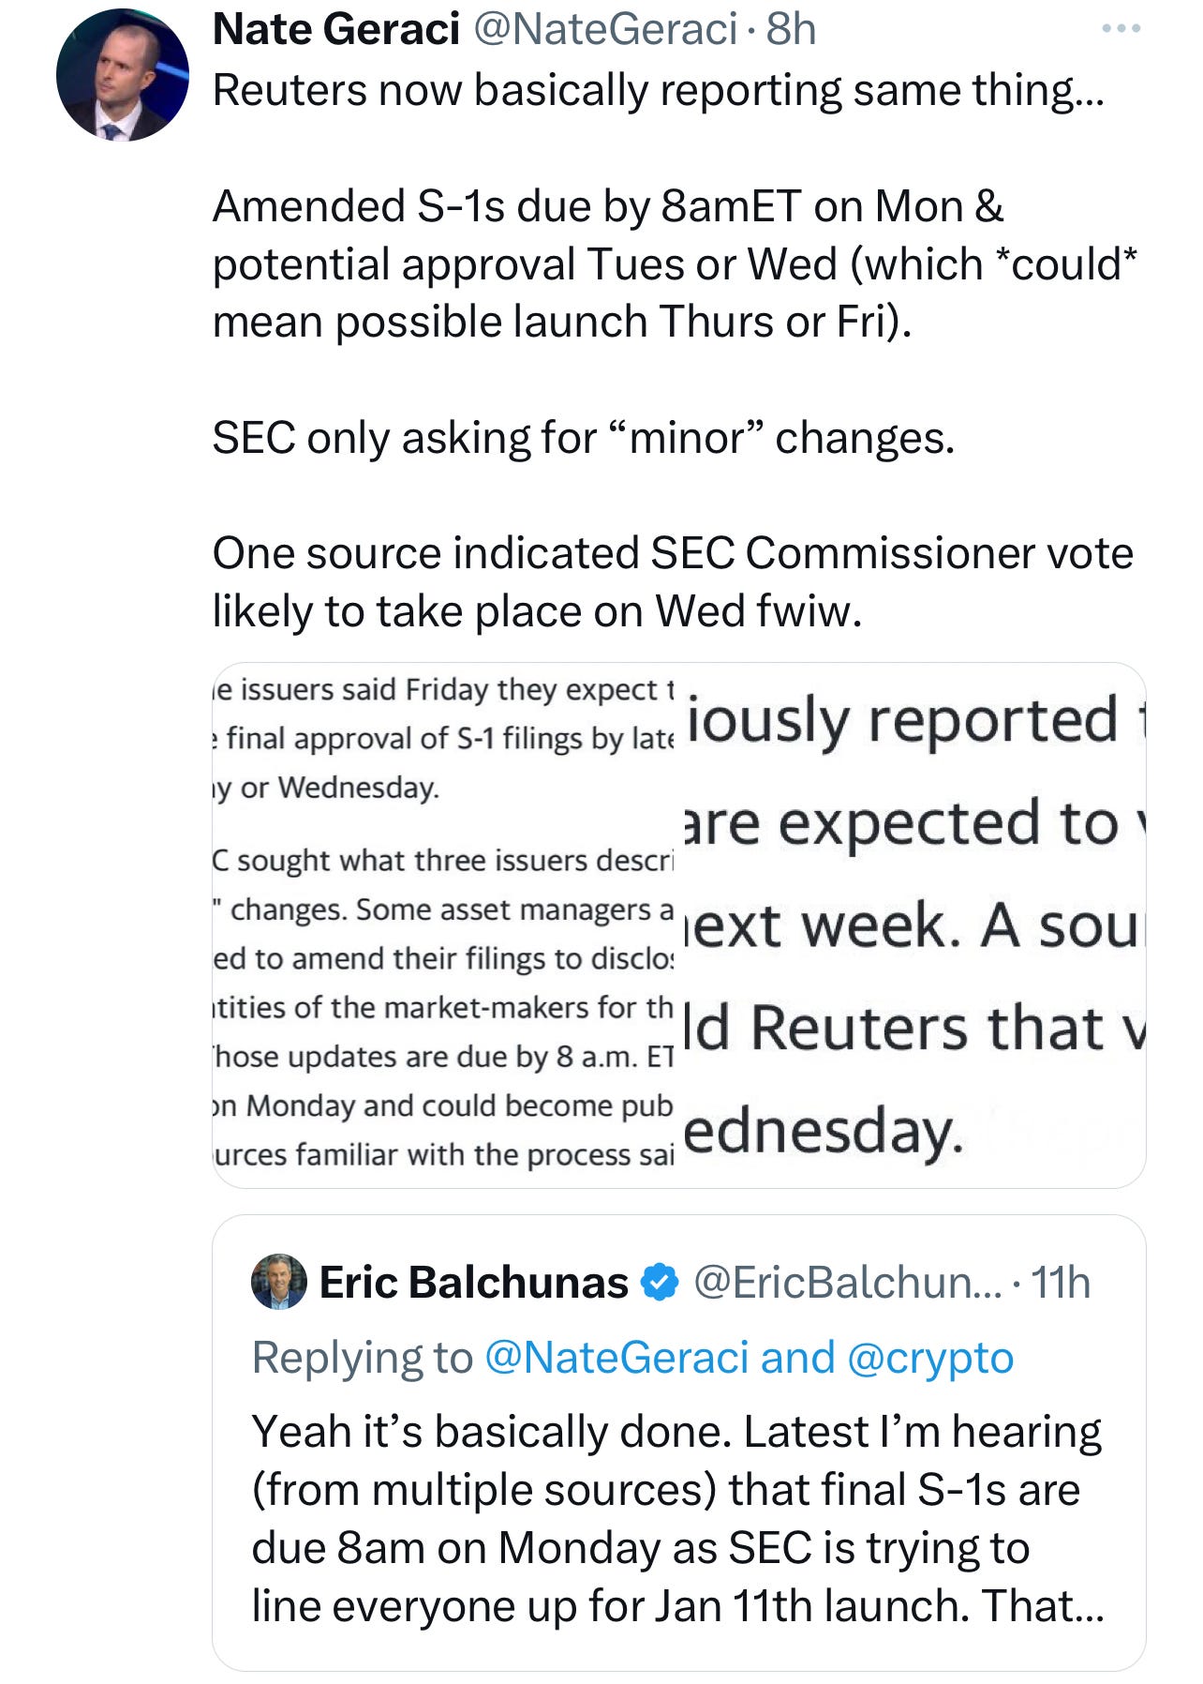This screenshot has width=1203, height=1684.
Task: Click Eric Balchunas's small avatar
Action: pyautogui.click(x=279, y=1281)
